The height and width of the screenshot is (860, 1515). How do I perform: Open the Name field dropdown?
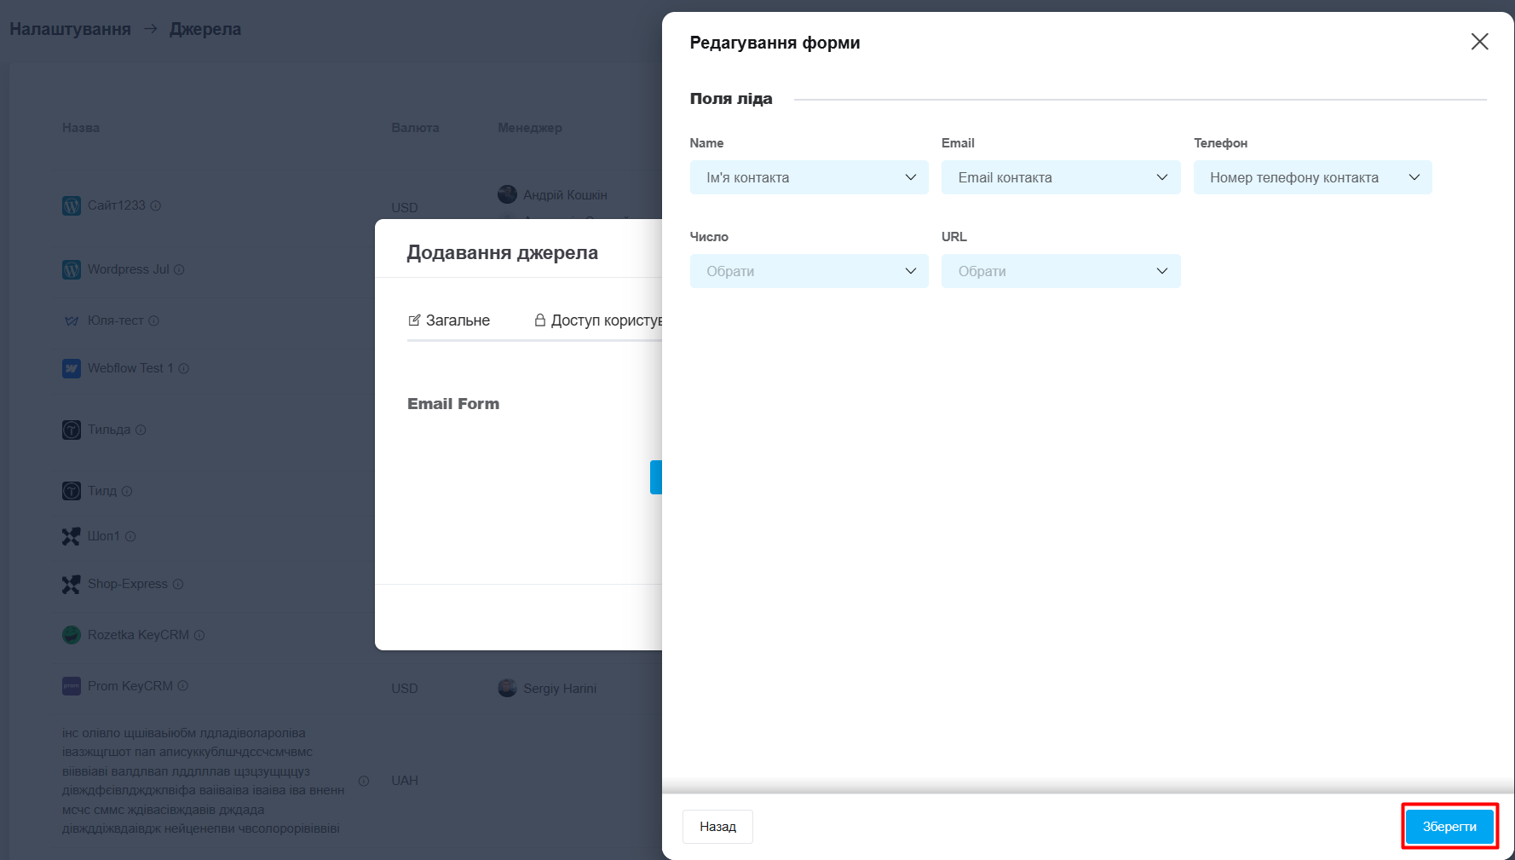click(809, 177)
